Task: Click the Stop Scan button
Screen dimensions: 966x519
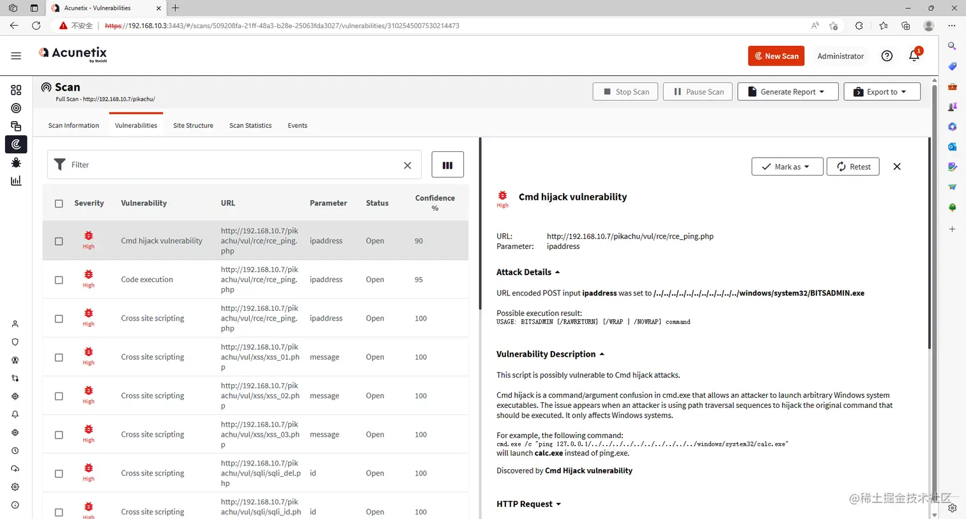Action: [x=625, y=92]
